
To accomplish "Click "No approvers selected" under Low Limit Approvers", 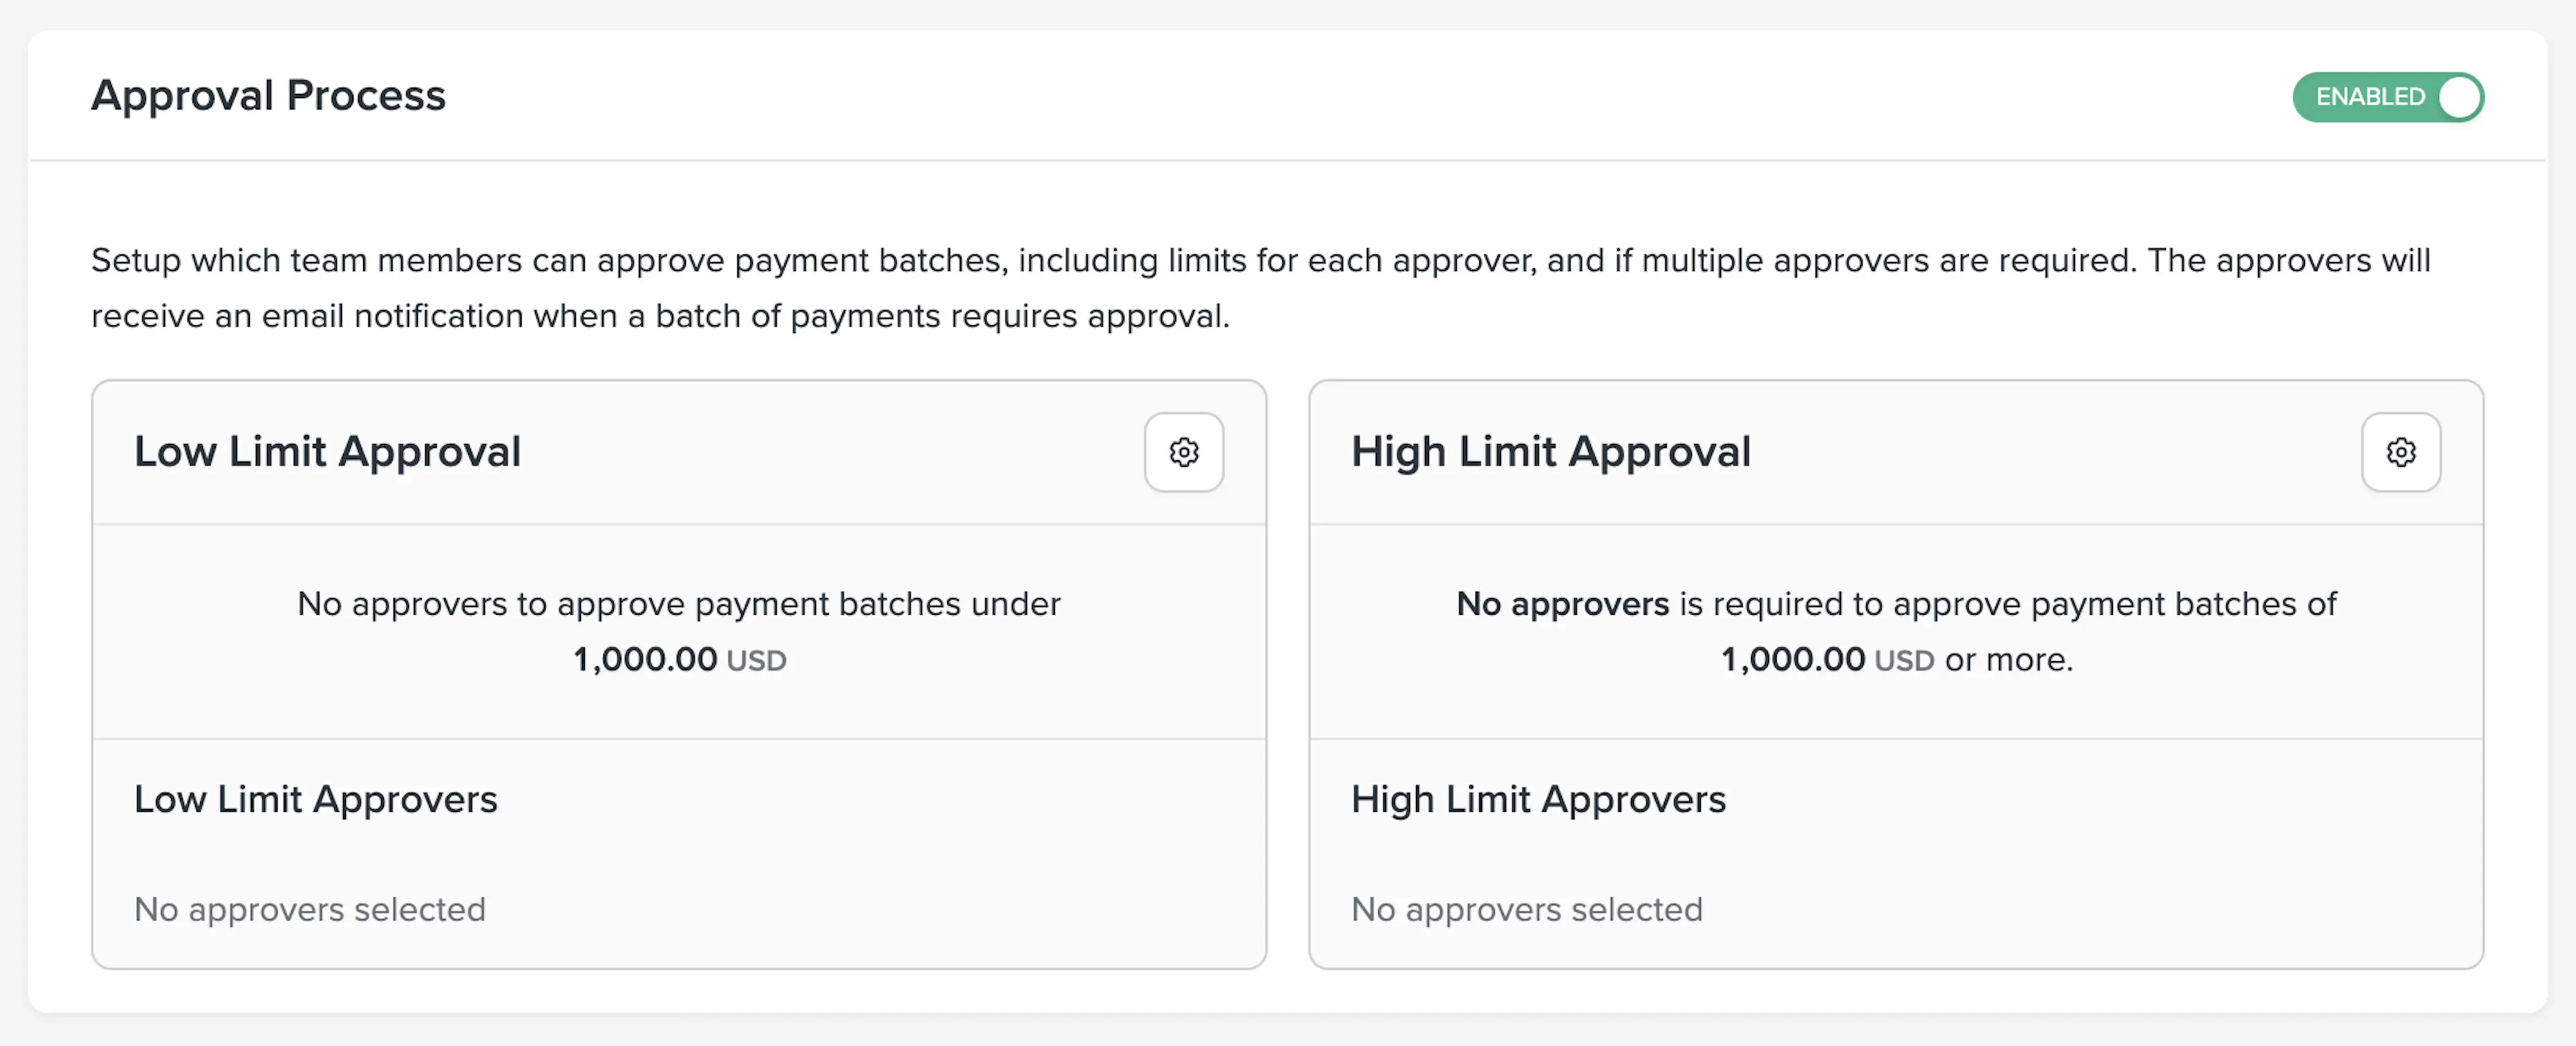I will coord(310,909).
